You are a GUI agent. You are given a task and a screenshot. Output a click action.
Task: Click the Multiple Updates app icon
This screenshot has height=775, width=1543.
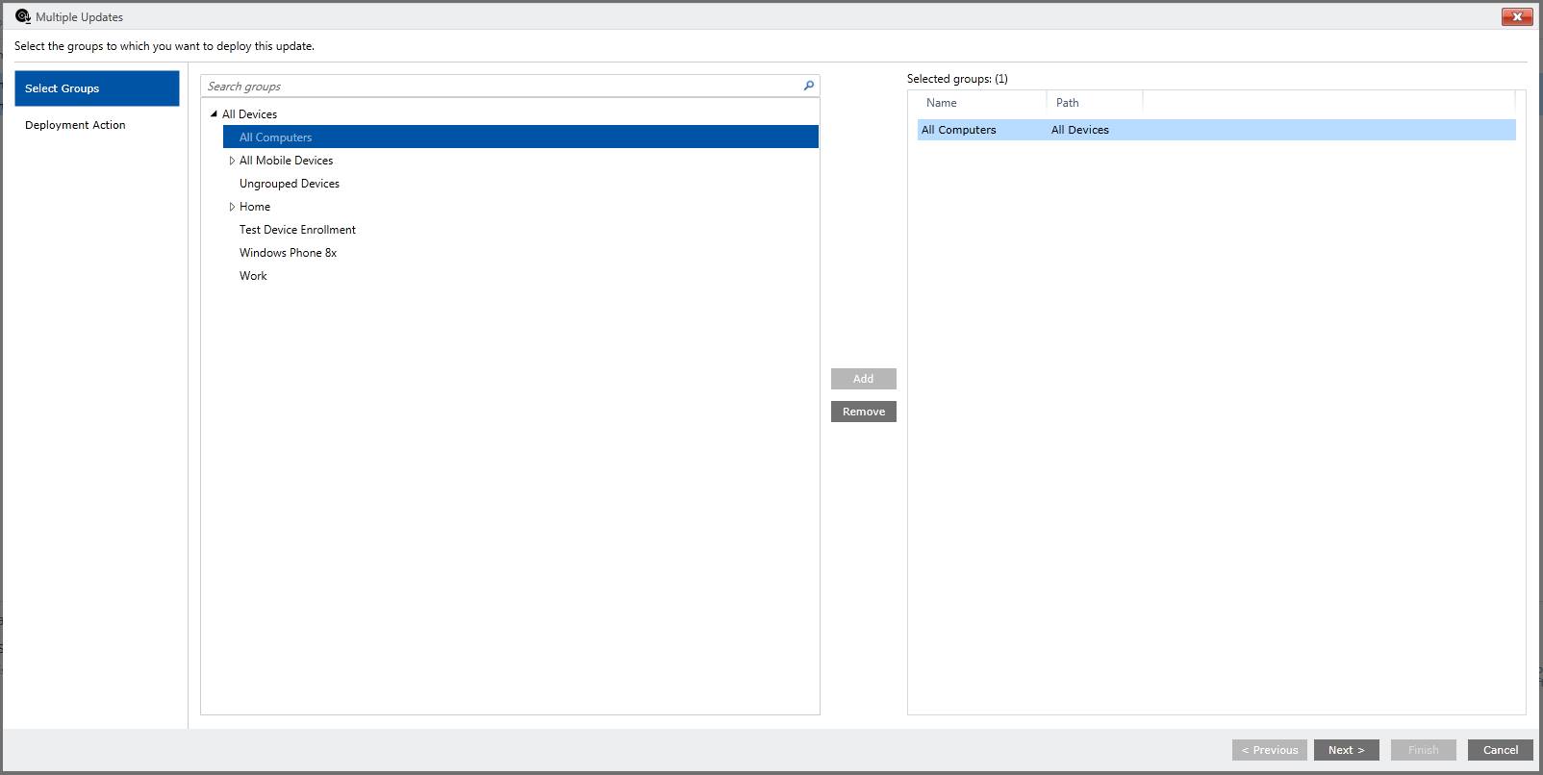coord(23,16)
